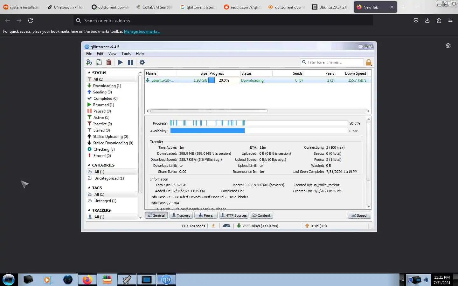458x286 pixels.
Task: Open the Firefox downloads icon
Action: pos(427,21)
